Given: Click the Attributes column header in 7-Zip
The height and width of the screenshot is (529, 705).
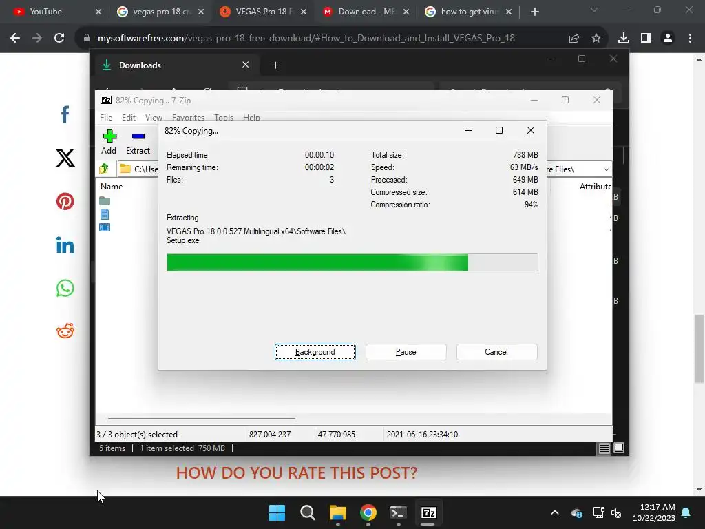Looking at the screenshot, I should click(596, 186).
